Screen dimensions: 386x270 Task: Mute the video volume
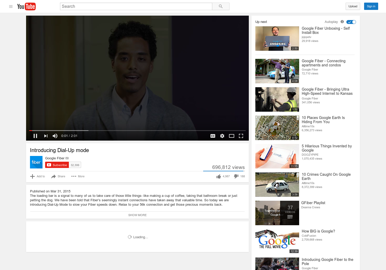click(55, 136)
